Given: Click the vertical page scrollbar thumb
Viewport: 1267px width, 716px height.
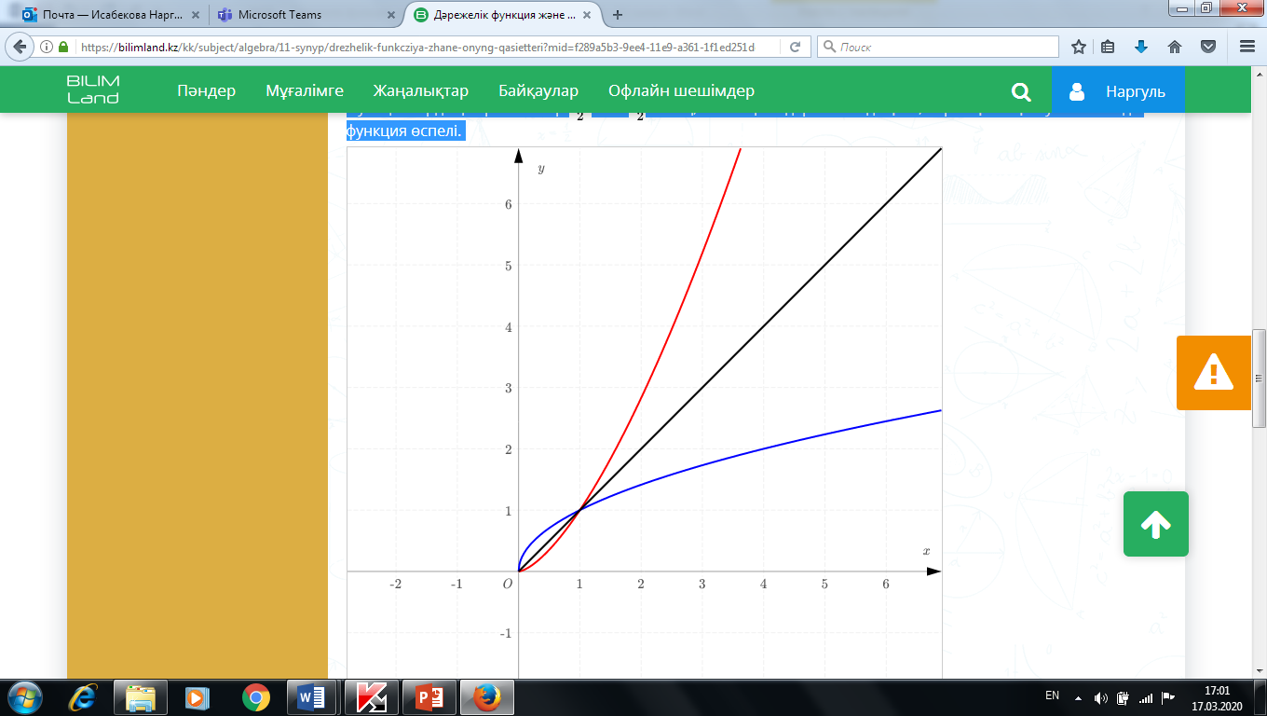Looking at the screenshot, I should tap(1260, 378).
